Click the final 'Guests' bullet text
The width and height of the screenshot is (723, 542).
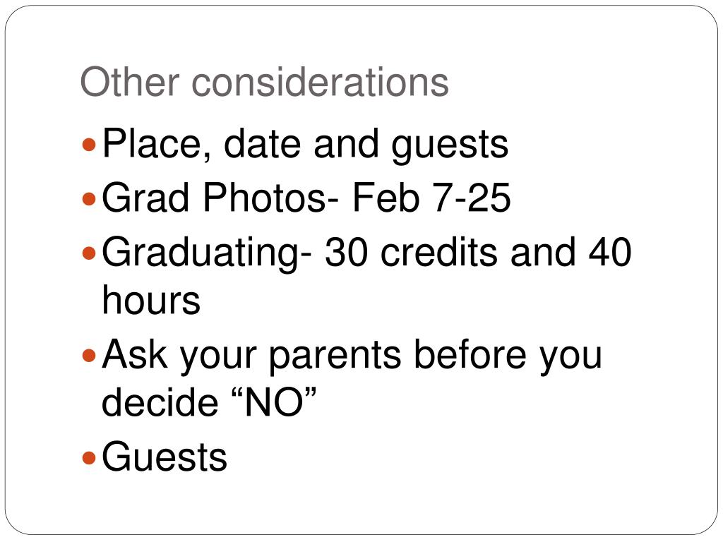tap(165, 457)
